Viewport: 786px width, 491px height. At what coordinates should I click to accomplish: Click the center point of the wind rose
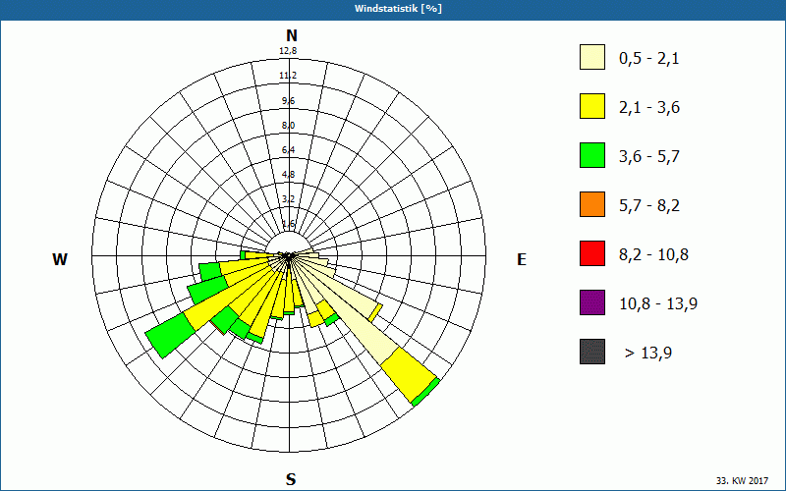click(289, 256)
